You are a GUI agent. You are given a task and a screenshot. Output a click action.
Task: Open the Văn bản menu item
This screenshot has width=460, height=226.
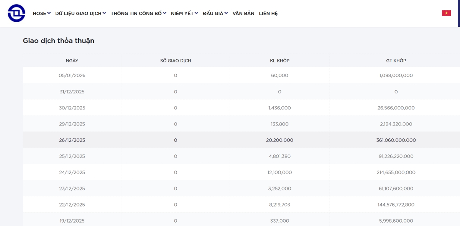pyautogui.click(x=243, y=13)
